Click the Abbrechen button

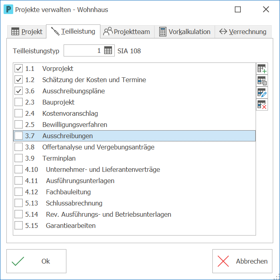tap(242, 261)
